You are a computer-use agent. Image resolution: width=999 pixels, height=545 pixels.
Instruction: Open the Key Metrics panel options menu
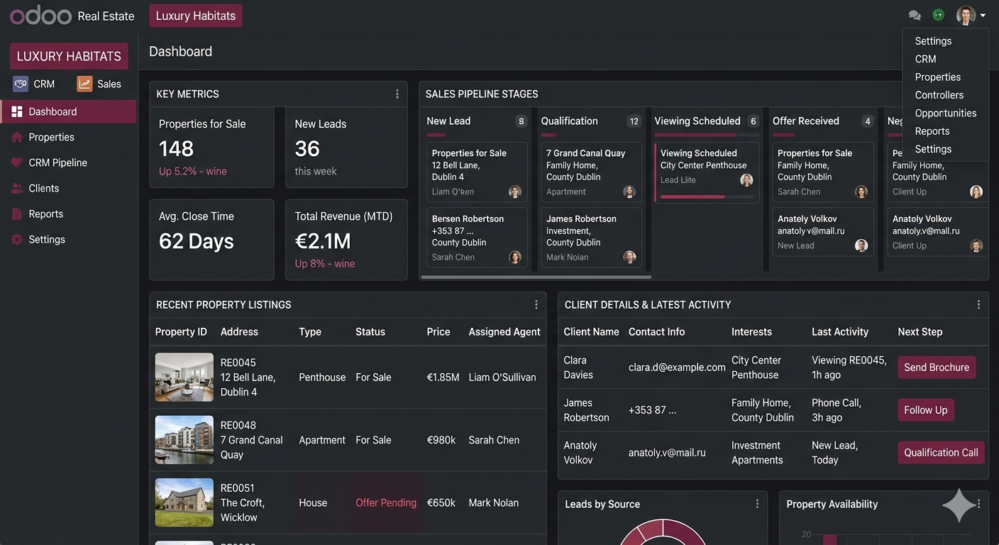click(x=397, y=93)
